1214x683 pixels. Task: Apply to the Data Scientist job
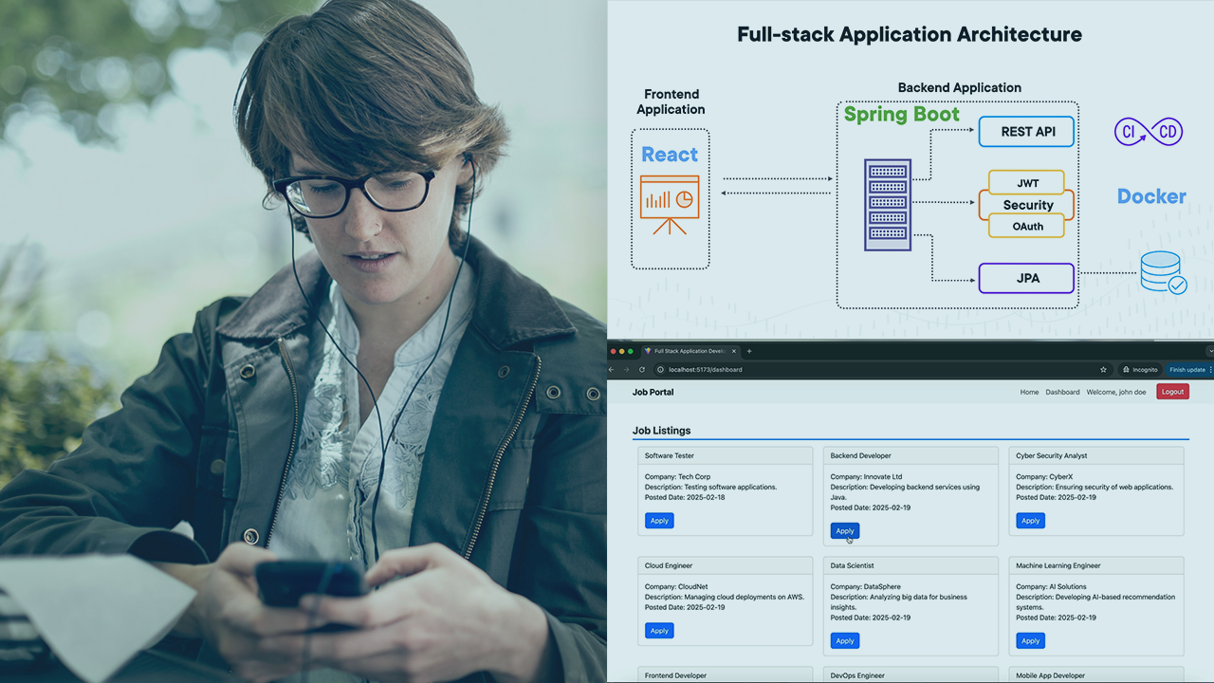845,641
